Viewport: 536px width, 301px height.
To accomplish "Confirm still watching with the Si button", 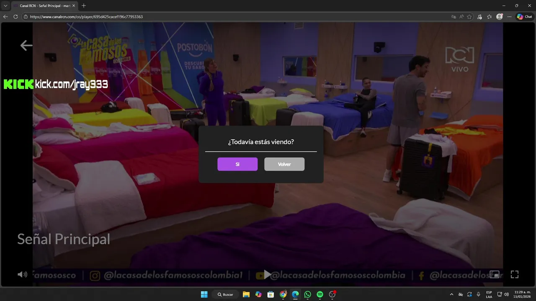I will click(237, 164).
